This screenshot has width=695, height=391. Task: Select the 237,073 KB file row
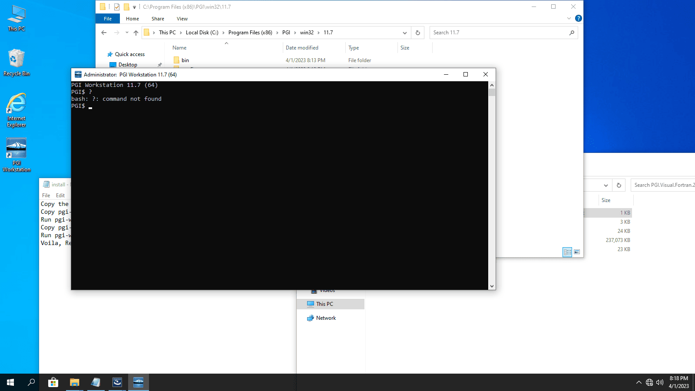click(x=608, y=240)
